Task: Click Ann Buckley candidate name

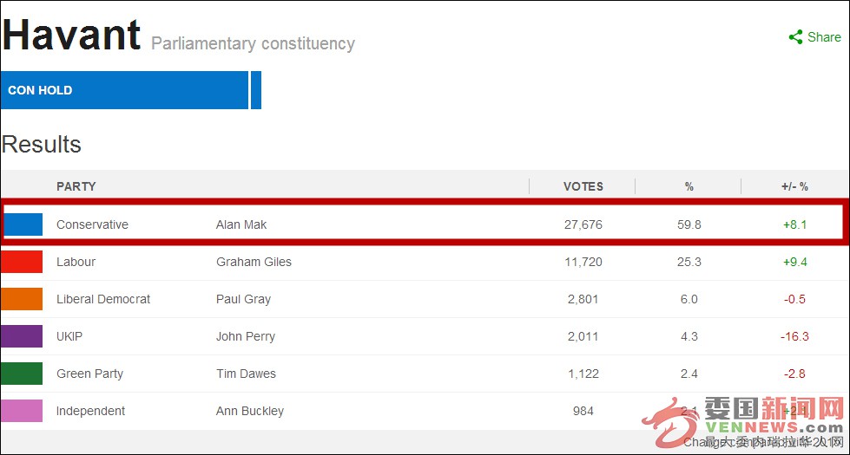Action: pos(250,411)
